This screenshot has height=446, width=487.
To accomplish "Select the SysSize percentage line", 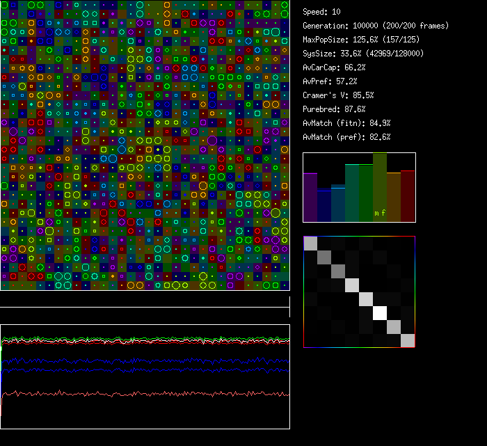I will tap(363, 54).
